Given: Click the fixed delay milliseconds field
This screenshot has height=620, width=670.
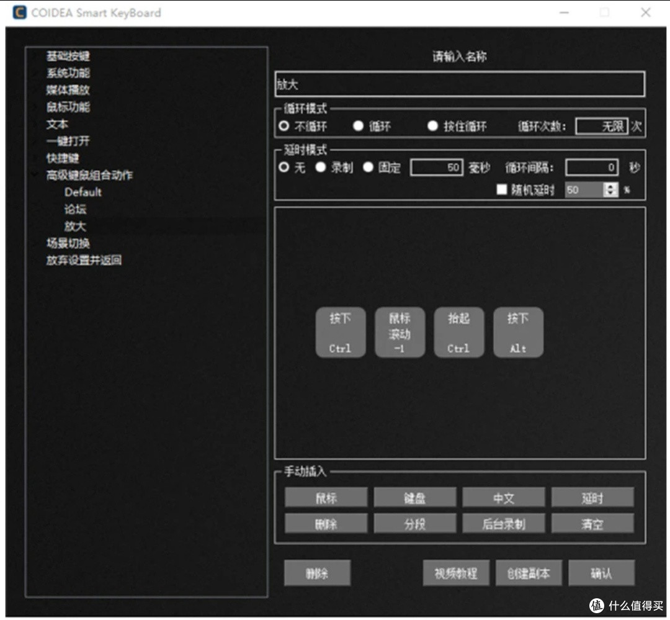Looking at the screenshot, I should point(436,167).
